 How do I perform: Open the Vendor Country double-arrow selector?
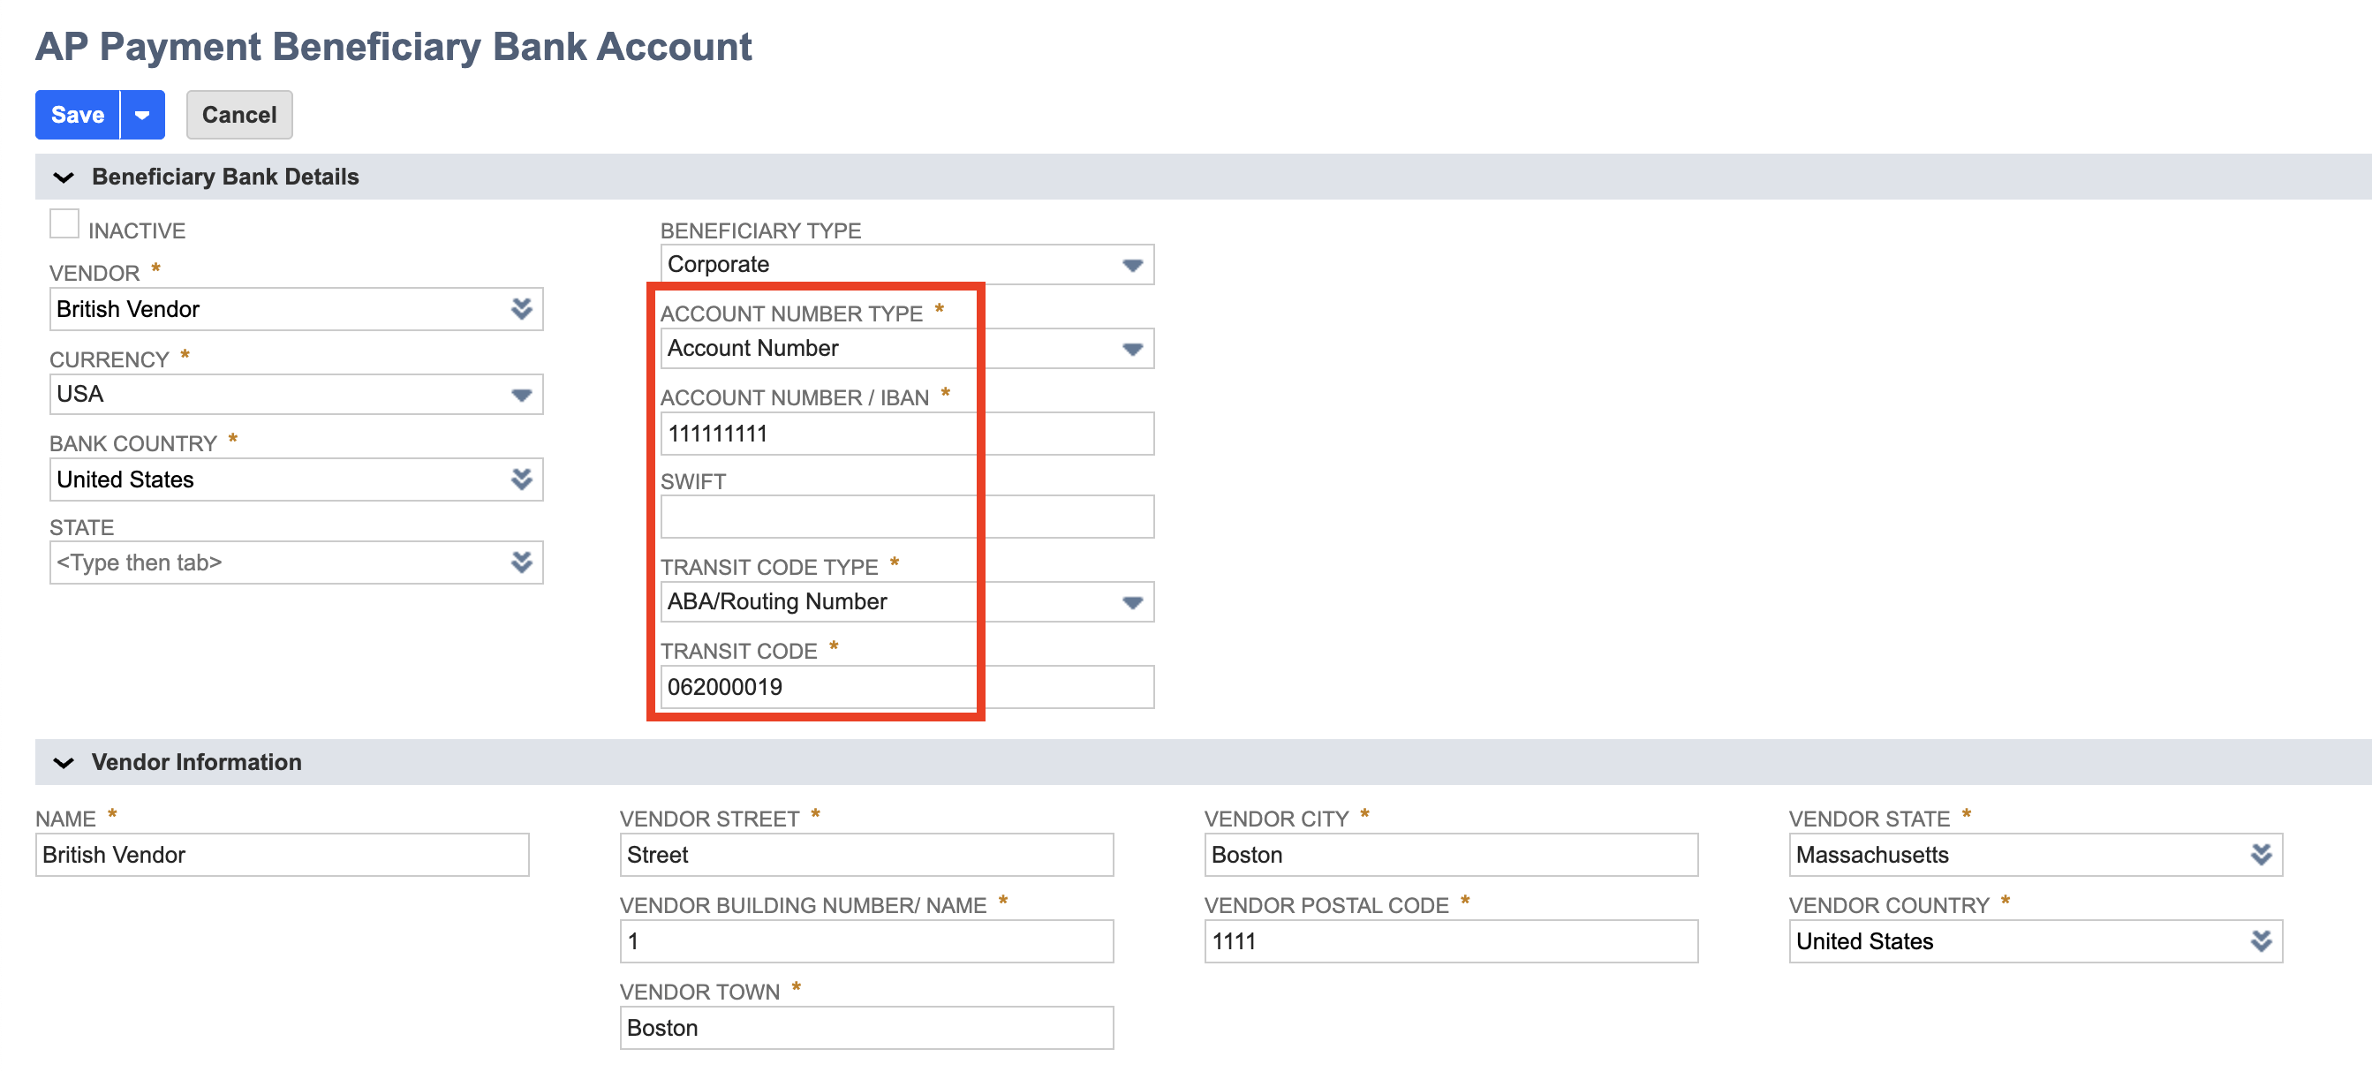pos(2262,941)
